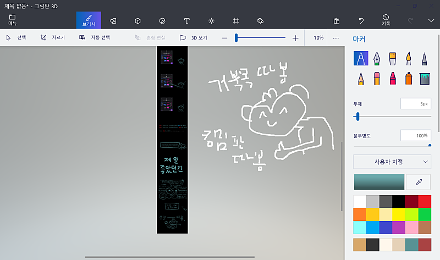Select the Crayon brush

pos(393,79)
